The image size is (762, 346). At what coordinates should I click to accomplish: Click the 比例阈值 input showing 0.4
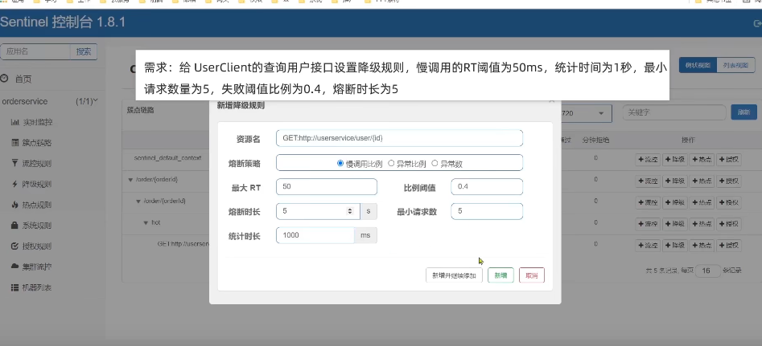pyautogui.click(x=487, y=186)
